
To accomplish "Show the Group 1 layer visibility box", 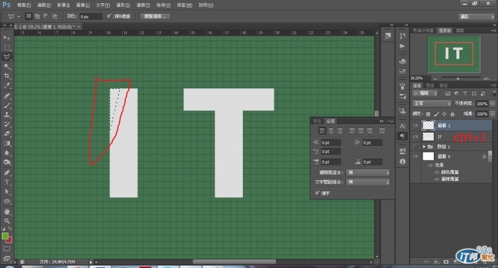I will tap(415, 147).
